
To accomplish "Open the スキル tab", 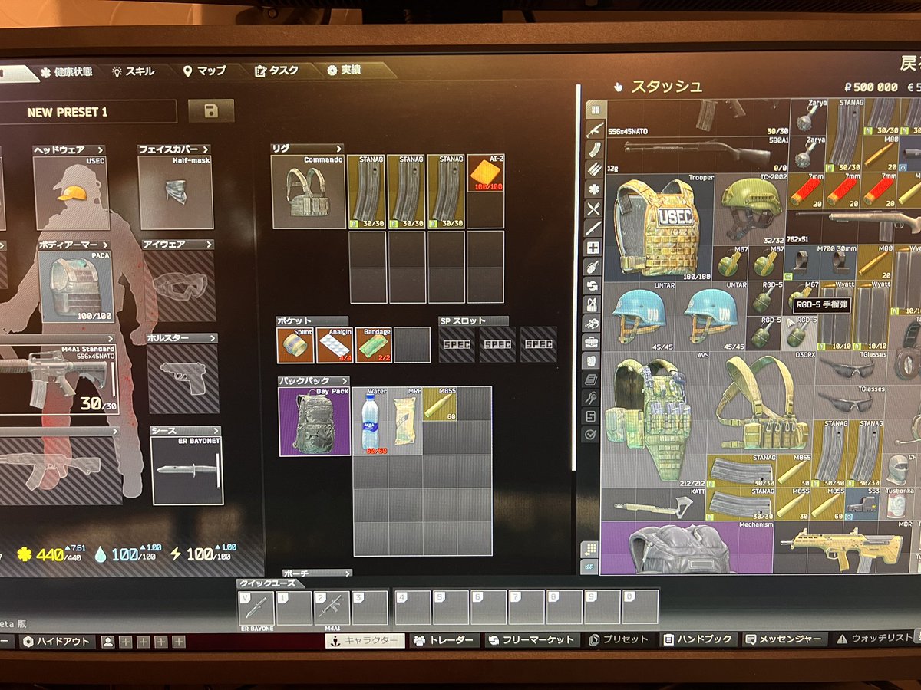I will coord(134,71).
